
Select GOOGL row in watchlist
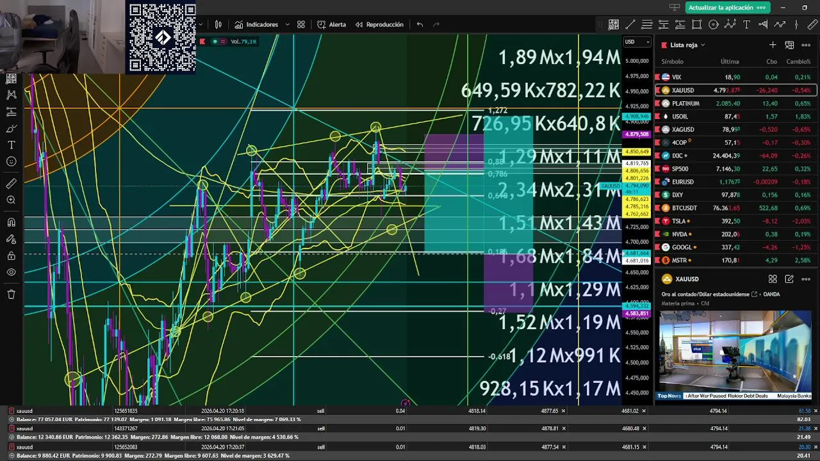click(735, 247)
